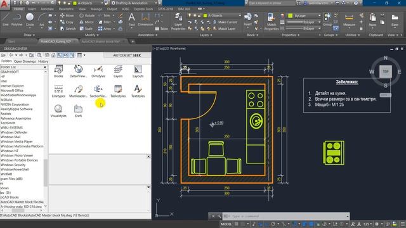Screen dimensions: 406x228
Task: Open Dimstyles category in DesignCenter
Action: 98,72
